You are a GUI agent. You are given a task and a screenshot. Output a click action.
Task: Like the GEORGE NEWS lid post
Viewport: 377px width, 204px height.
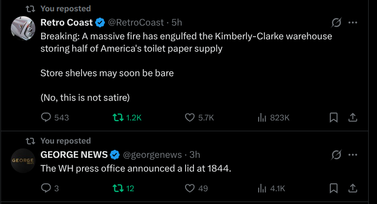coord(190,188)
